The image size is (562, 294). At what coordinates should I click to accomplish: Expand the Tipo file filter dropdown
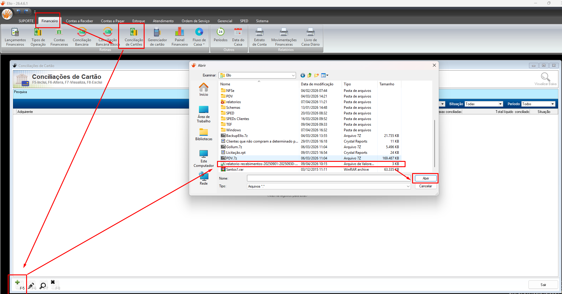click(x=408, y=186)
